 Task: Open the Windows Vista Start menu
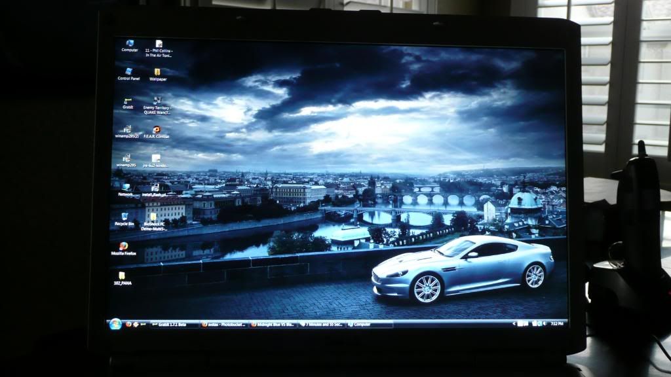(x=115, y=324)
